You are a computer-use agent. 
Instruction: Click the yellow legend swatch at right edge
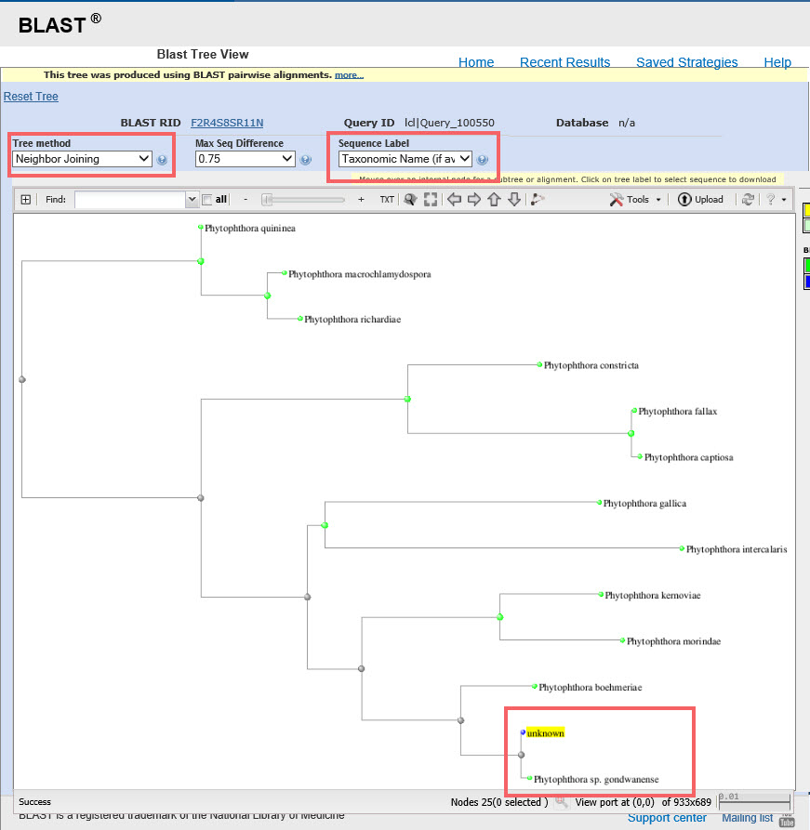coord(807,210)
